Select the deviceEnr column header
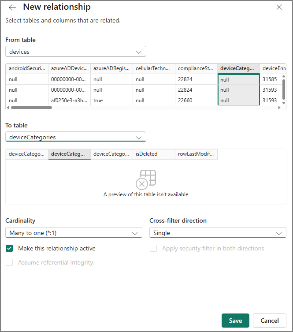This screenshot has height=332, width=293. point(273,68)
